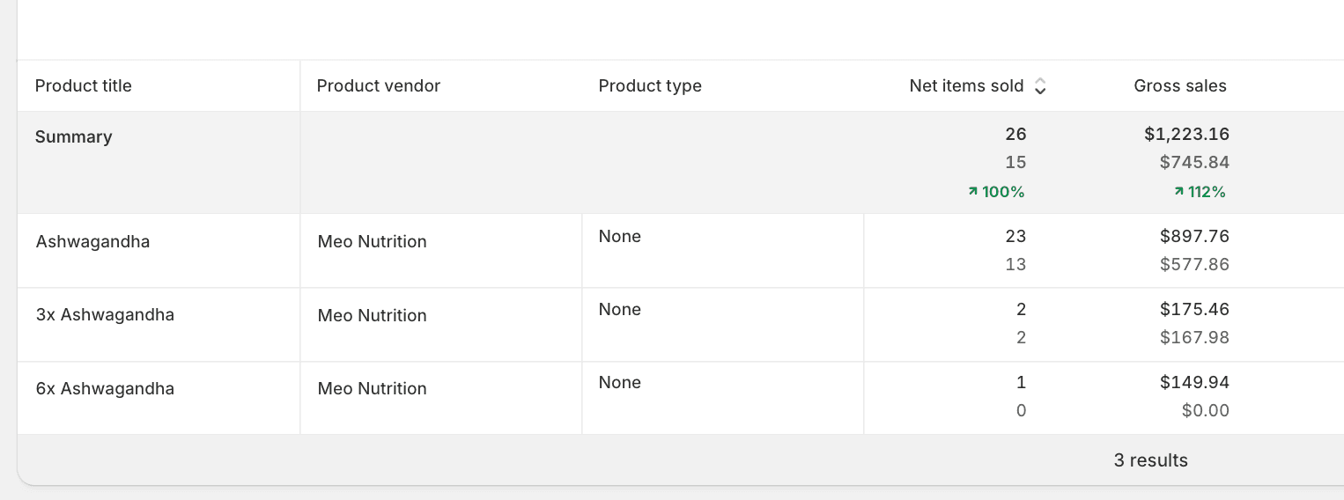1344x500 pixels.
Task: Click Meo Nutrition vendor in Ashwagandha row
Action: 373,241
